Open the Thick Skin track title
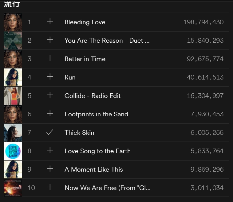 point(79,133)
